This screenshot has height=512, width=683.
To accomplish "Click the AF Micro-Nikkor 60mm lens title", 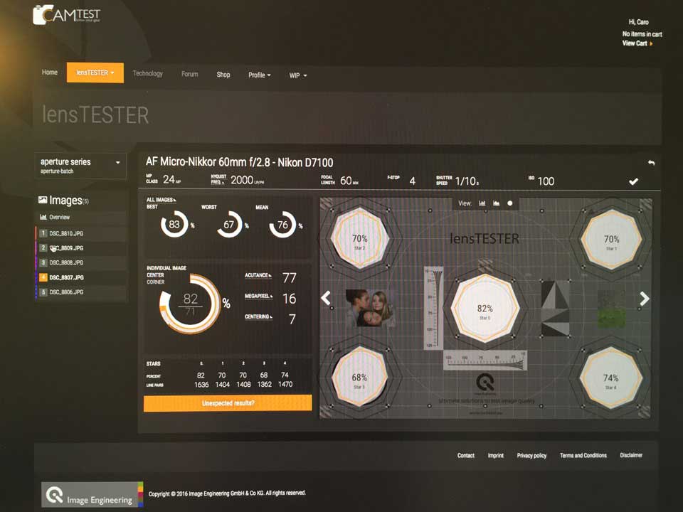I will [x=240, y=162].
